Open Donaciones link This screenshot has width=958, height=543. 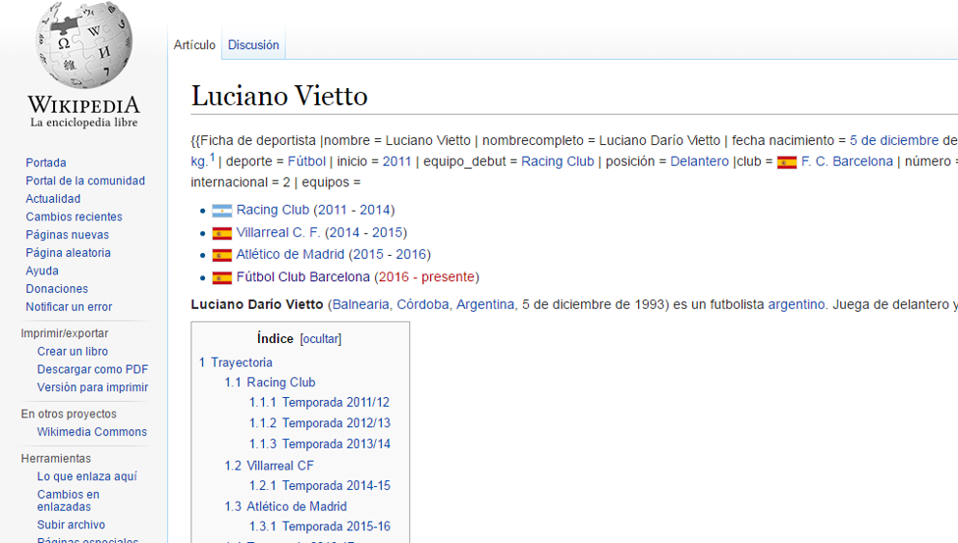pyautogui.click(x=57, y=288)
